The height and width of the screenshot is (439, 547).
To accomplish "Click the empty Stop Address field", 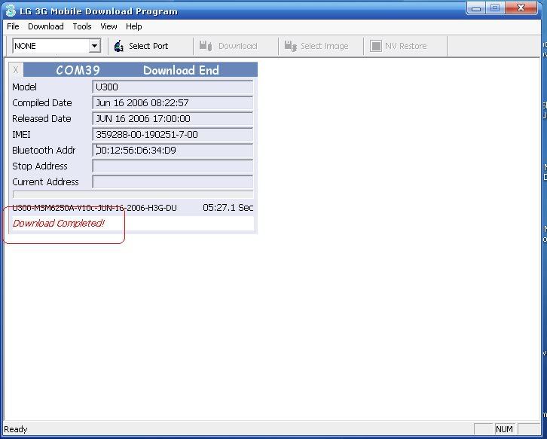I will tap(173, 166).
